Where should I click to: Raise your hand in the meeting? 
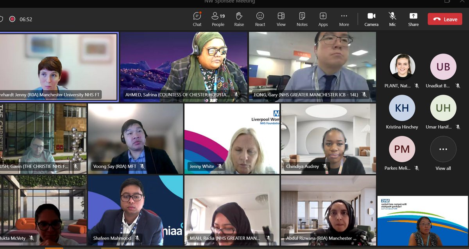[239, 19]
